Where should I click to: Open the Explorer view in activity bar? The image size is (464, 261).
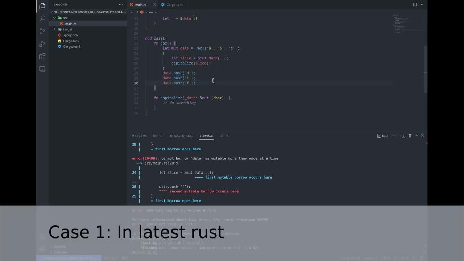(x=42, y=6)
